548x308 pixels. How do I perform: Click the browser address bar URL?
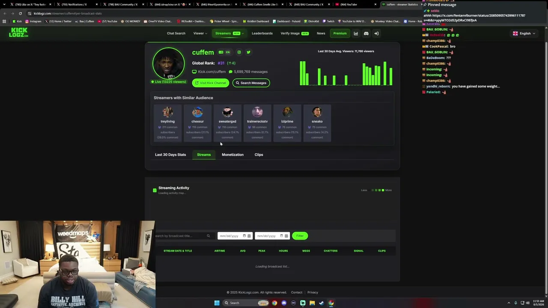click(68, 13)
